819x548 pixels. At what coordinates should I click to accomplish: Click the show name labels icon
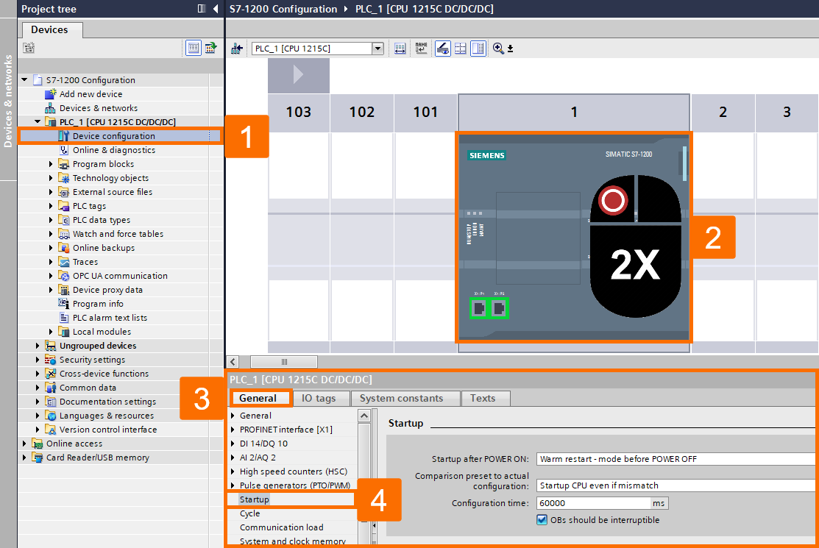pos(422,49)
